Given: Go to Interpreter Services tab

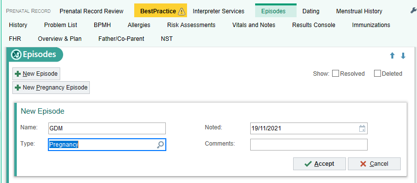Looking at the screenshot, I should (219, 11).
